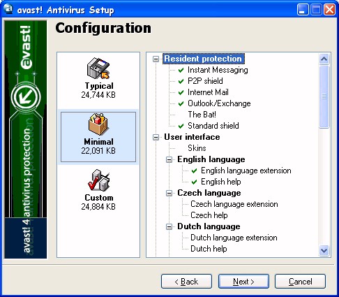
Task: Click the scroll up arrow
Action: (x=324, y=59)
